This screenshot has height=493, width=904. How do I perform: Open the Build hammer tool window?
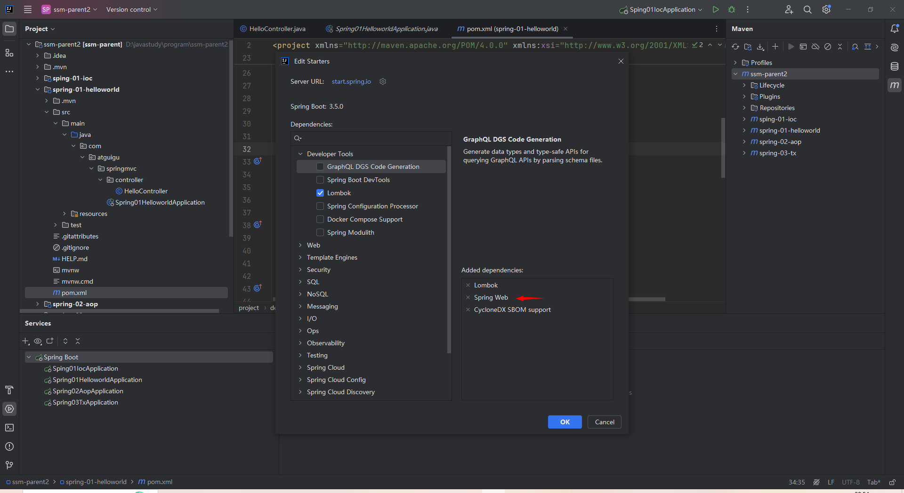tap(9, 390)
